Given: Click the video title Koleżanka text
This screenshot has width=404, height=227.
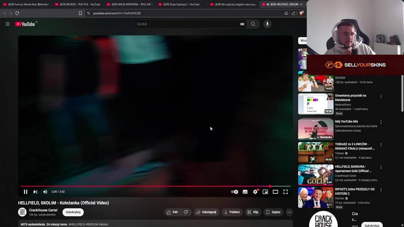Looking at the screenshot, I should (x=63, y=203).
